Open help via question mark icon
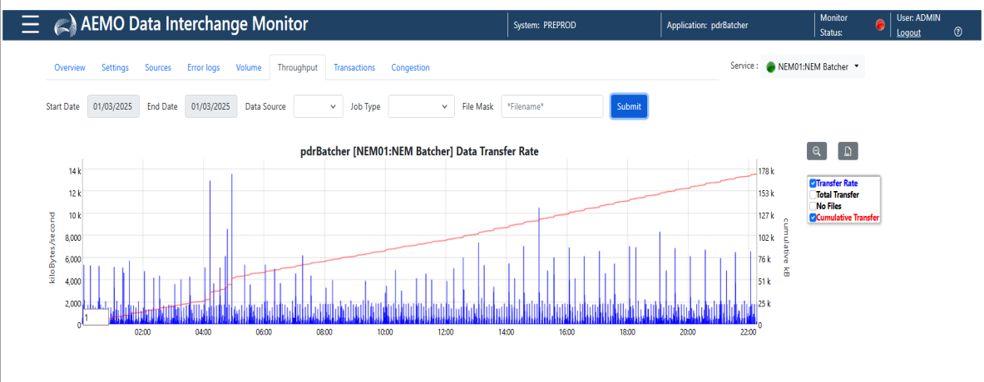This screenshot has height=382, width=984. point(958,32)
